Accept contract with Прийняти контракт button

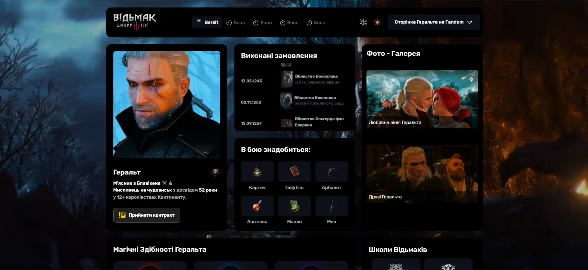point(147,215)
